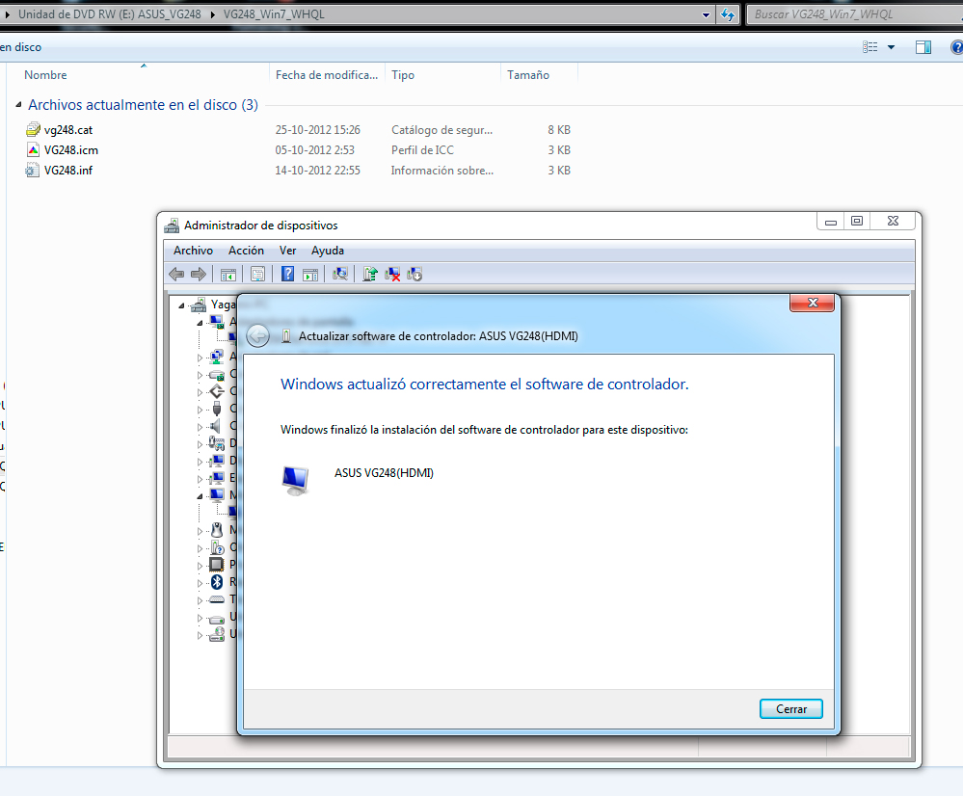Click the Uninstall device icon with red X

click(x=391, y=274)
